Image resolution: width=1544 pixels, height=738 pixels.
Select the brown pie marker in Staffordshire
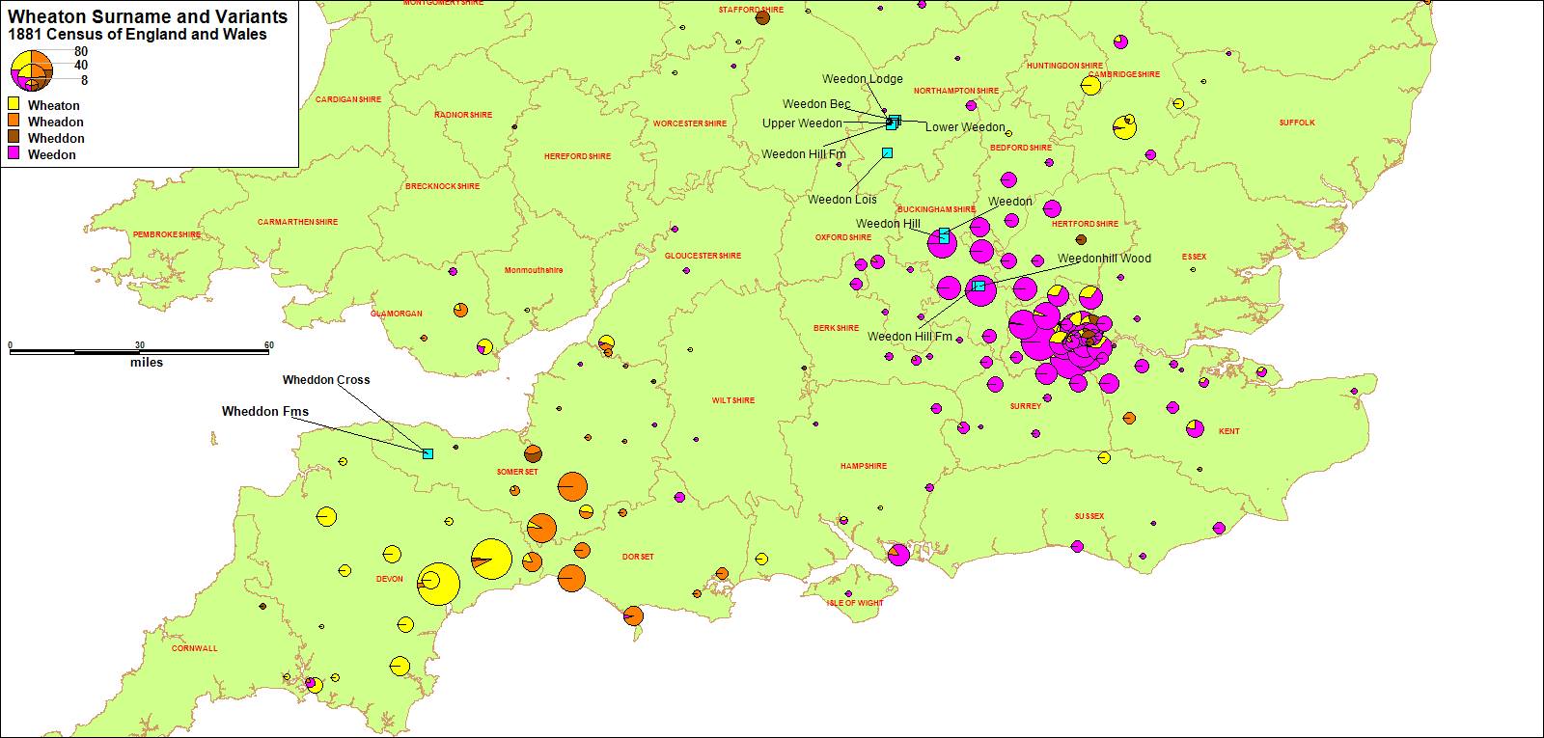click(762, 17)
